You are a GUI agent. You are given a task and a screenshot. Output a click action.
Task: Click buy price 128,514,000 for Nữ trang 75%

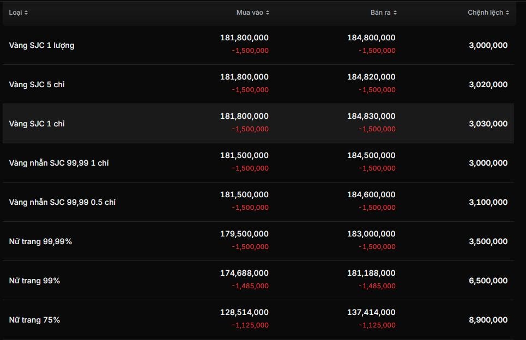[244, 312]
